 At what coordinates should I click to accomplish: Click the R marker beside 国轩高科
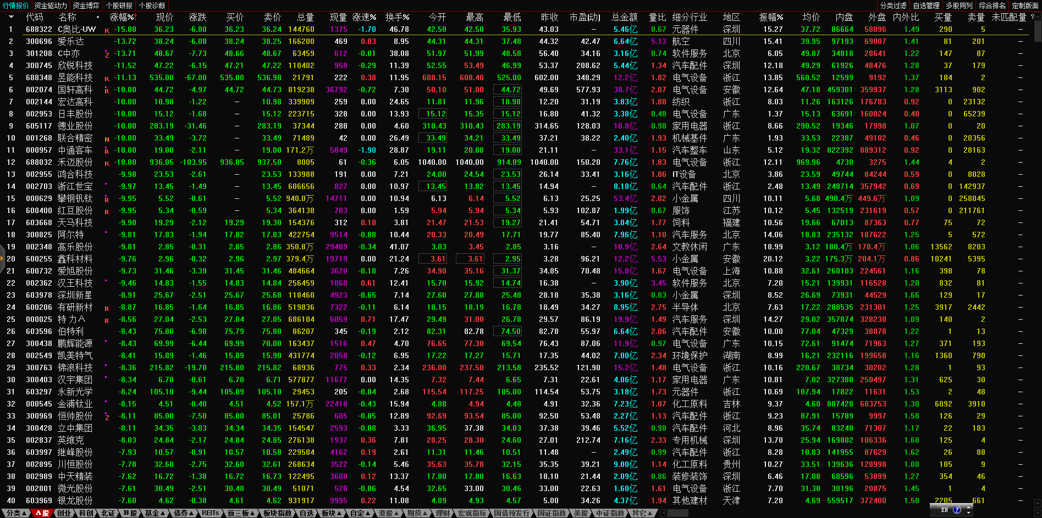[x=107, y=91]
